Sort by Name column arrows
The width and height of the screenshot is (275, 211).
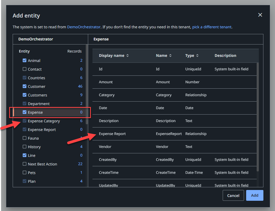point(170,56)
